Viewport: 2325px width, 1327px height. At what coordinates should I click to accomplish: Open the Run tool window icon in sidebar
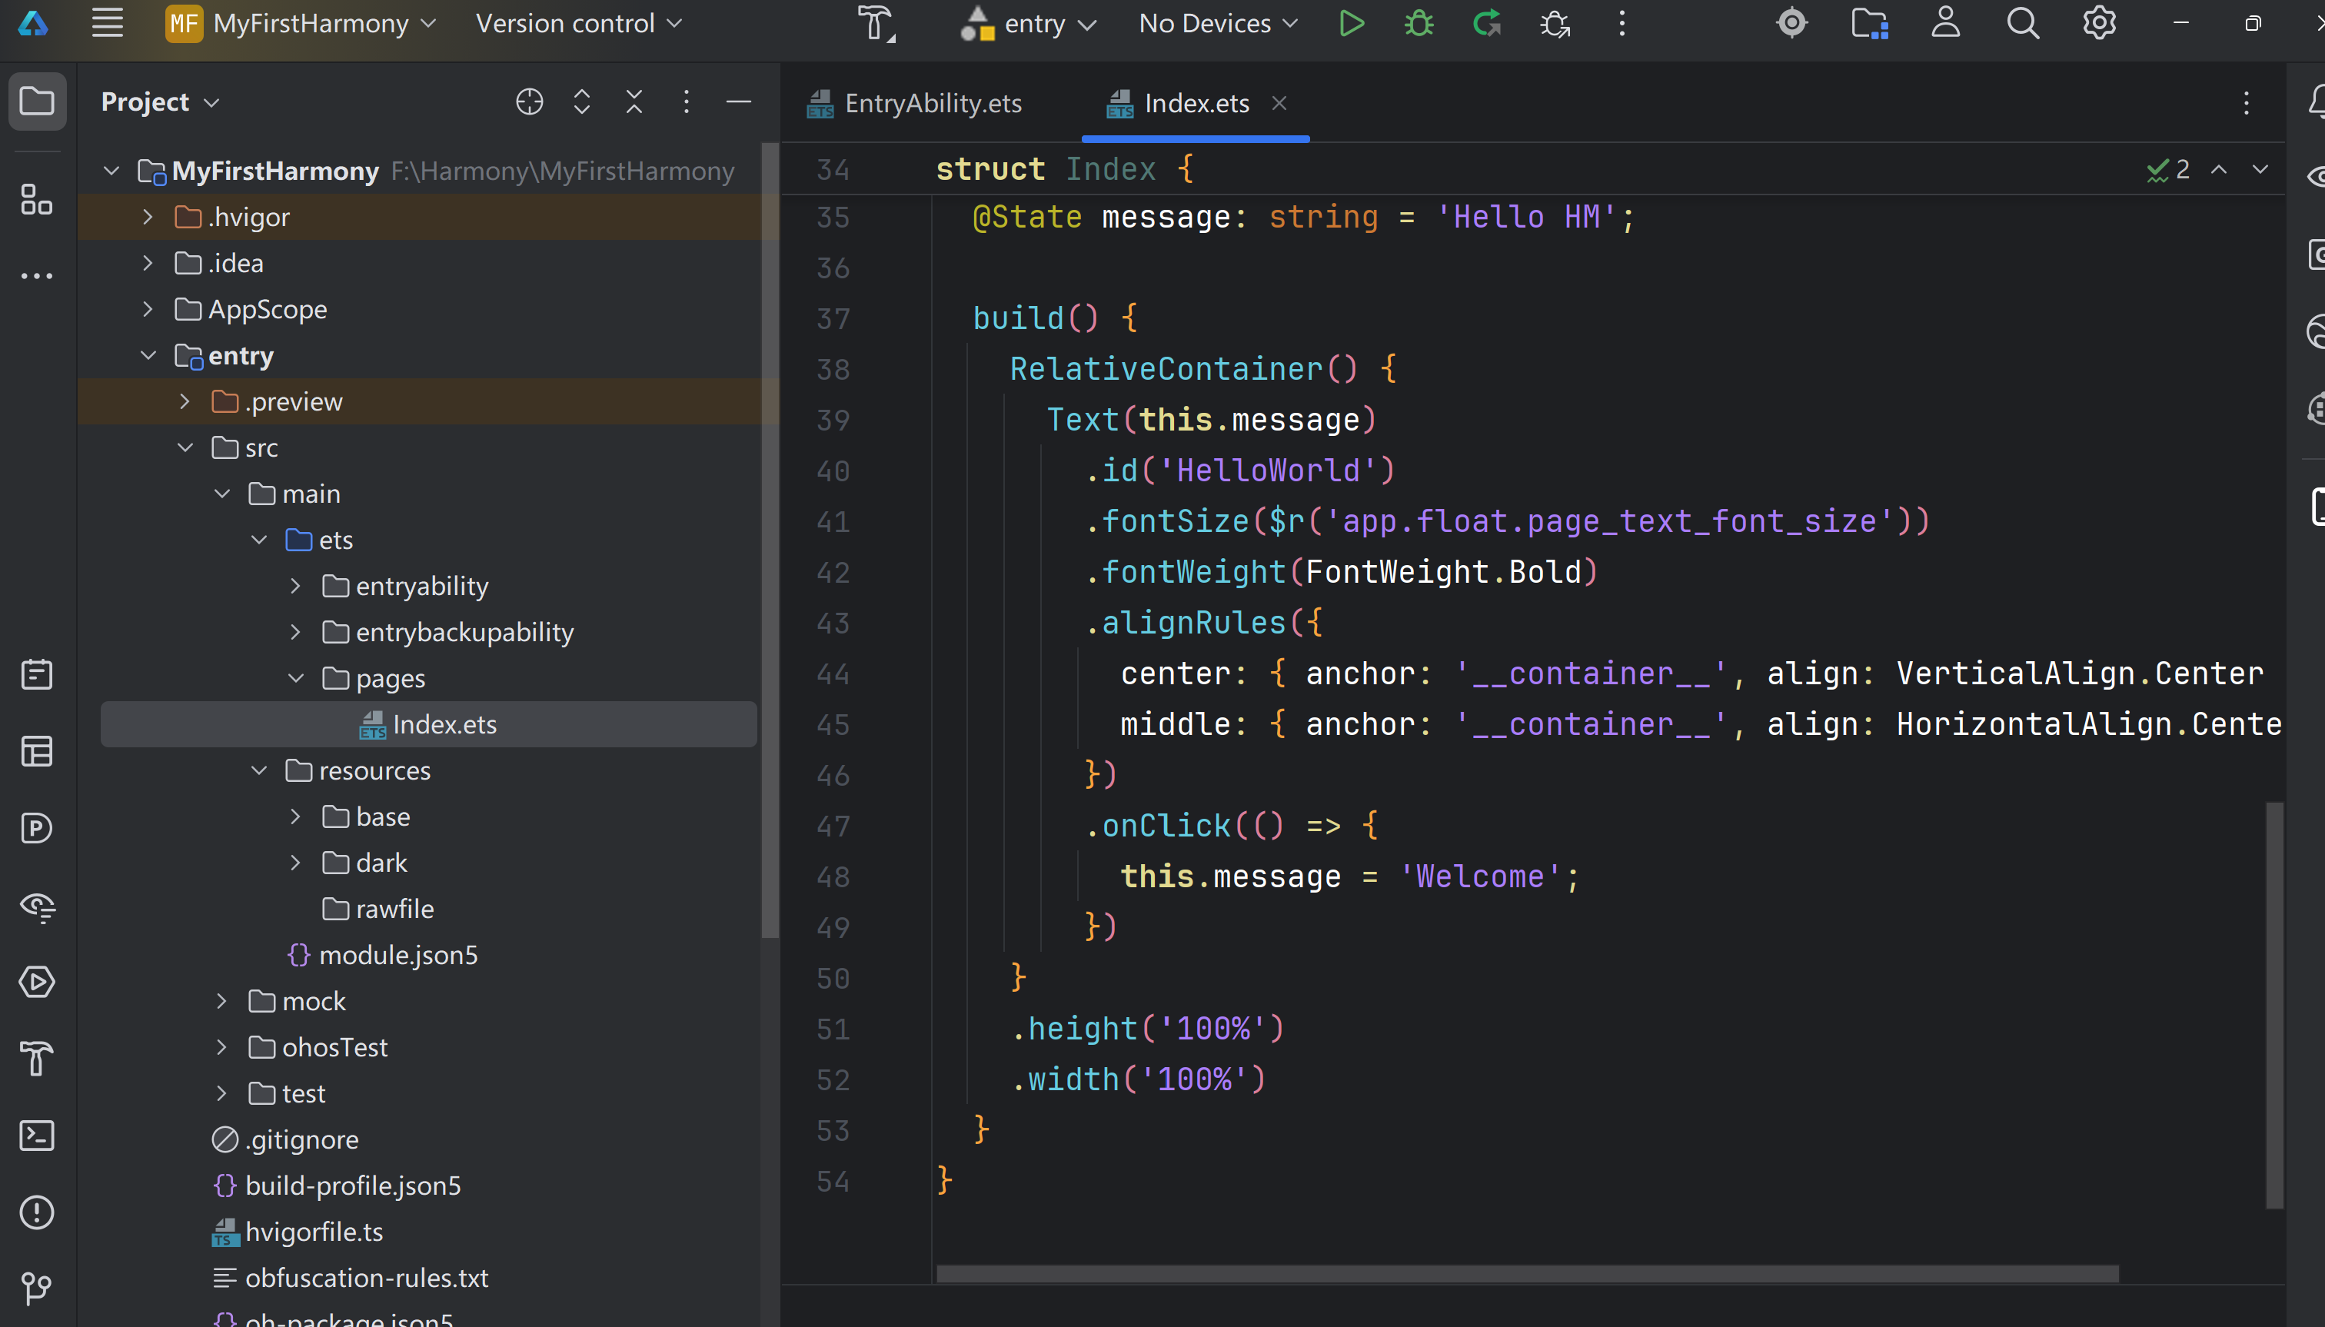[36, 982]
